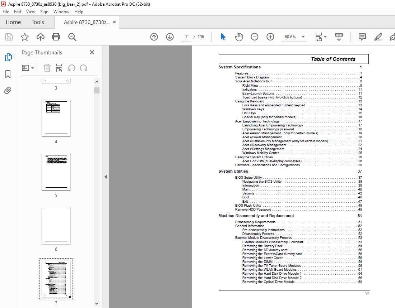The height and width of the screenshot is (308, 395).
Task: Click 'Removing the Battery Pack' entry
Action: pyautogui.click(x=262, y=246)
